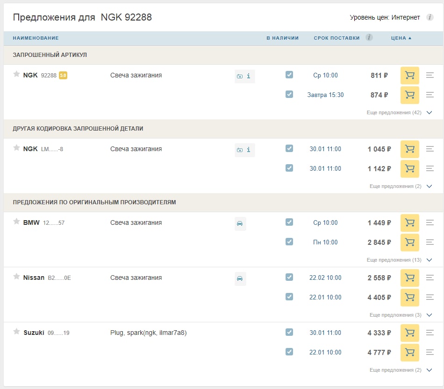Open photo icon for NGK 92288
The height and width of the screenshot is (389, 444).
240,76
